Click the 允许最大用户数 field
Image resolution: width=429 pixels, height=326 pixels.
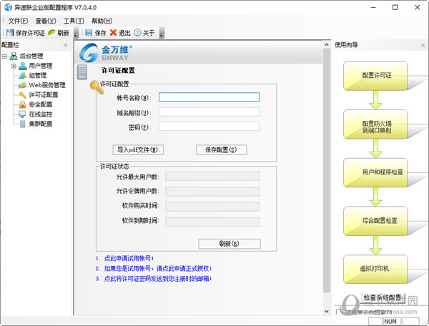click(212, 177)
